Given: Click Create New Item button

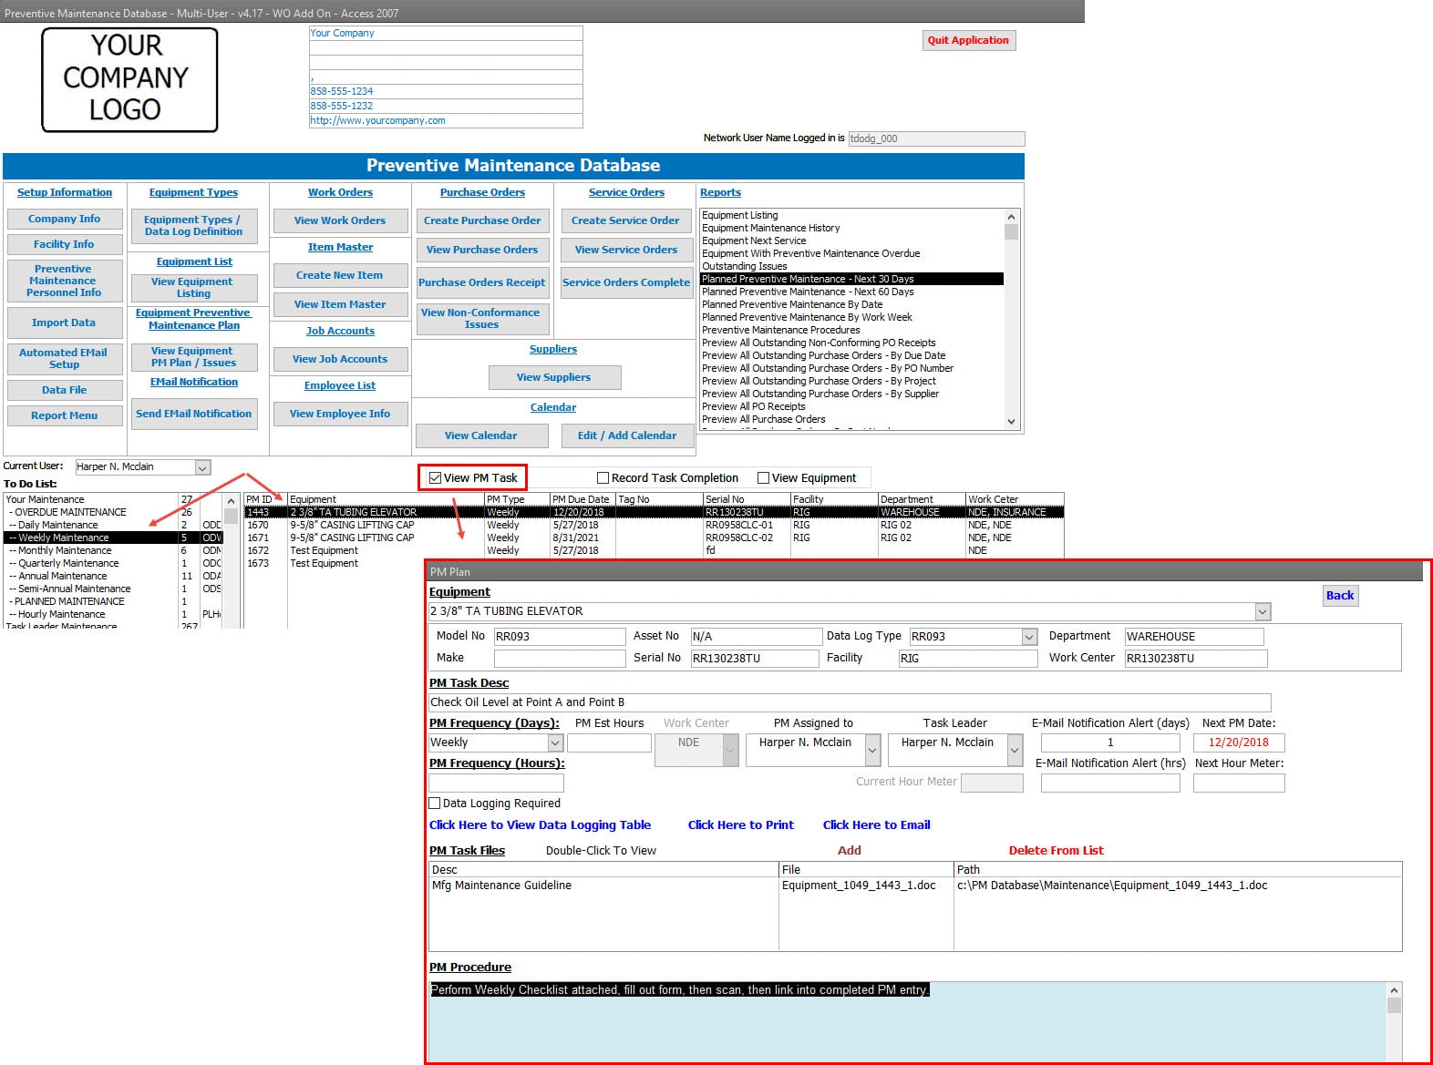Looking at the screenshot, I should point(340,275).
